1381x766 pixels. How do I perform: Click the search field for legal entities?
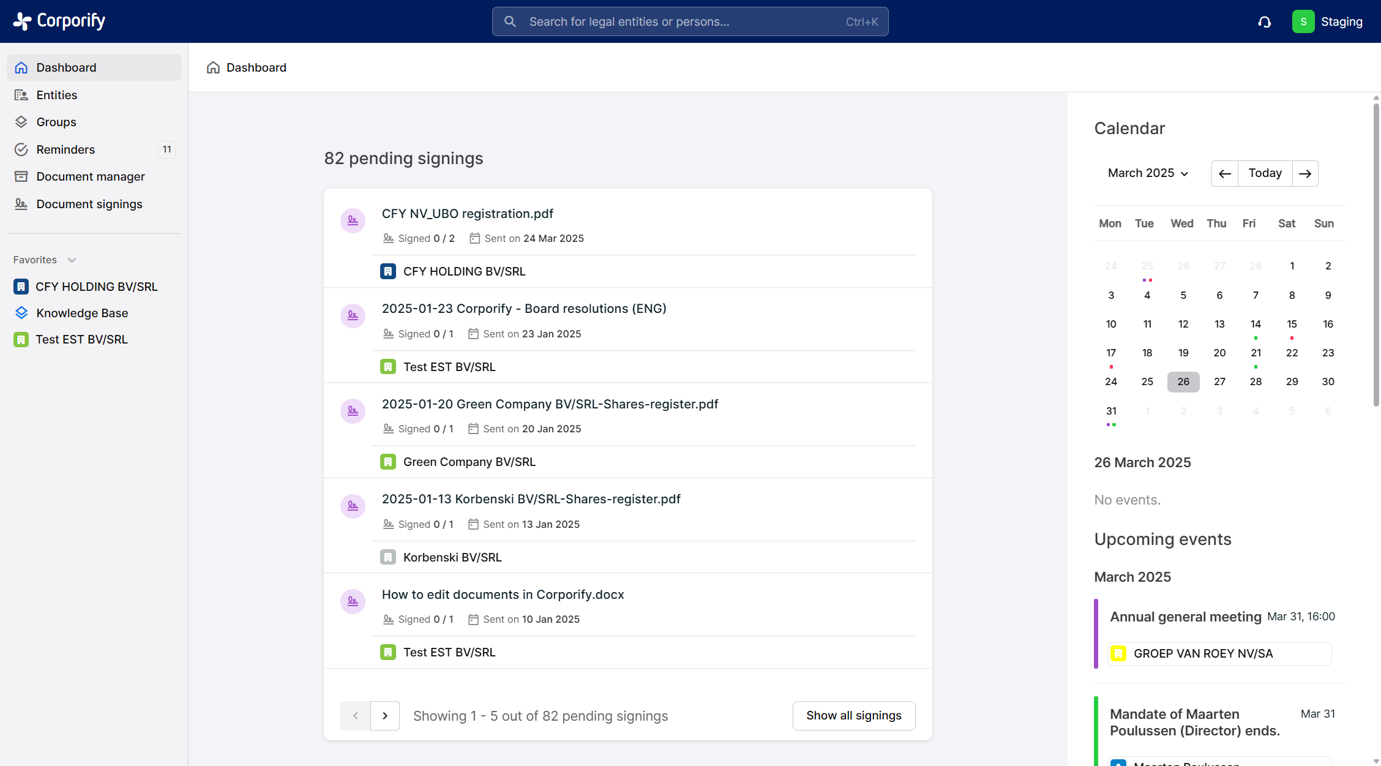690,21
